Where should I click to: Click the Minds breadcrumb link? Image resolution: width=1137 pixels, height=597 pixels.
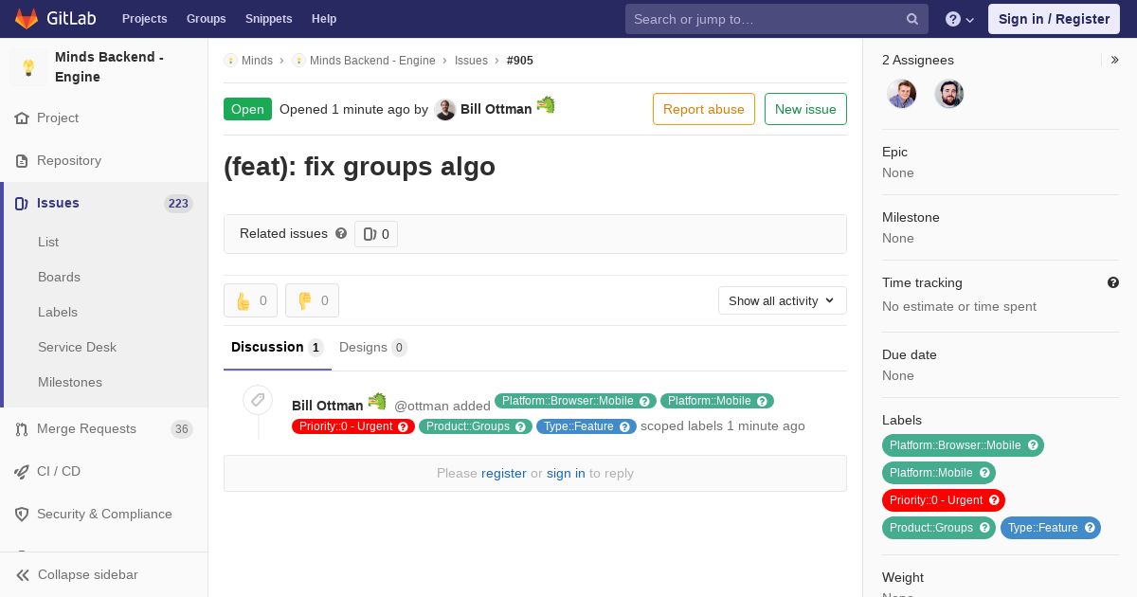[x=257, y=61]
